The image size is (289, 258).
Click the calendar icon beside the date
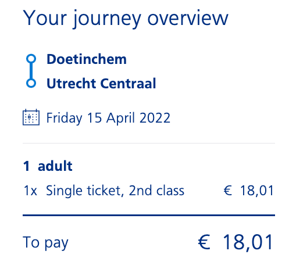(x=31, y=117)
